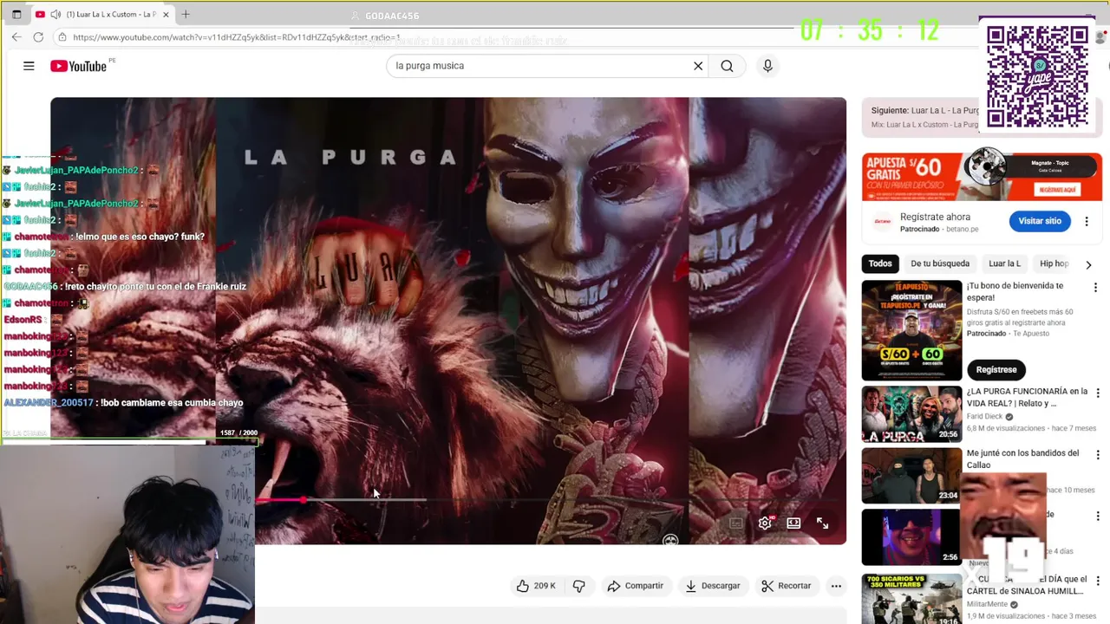The height and width of the screenshot is (624, 1110).
Task: Switch the player to theater mode
Action: tap(793, 523)
